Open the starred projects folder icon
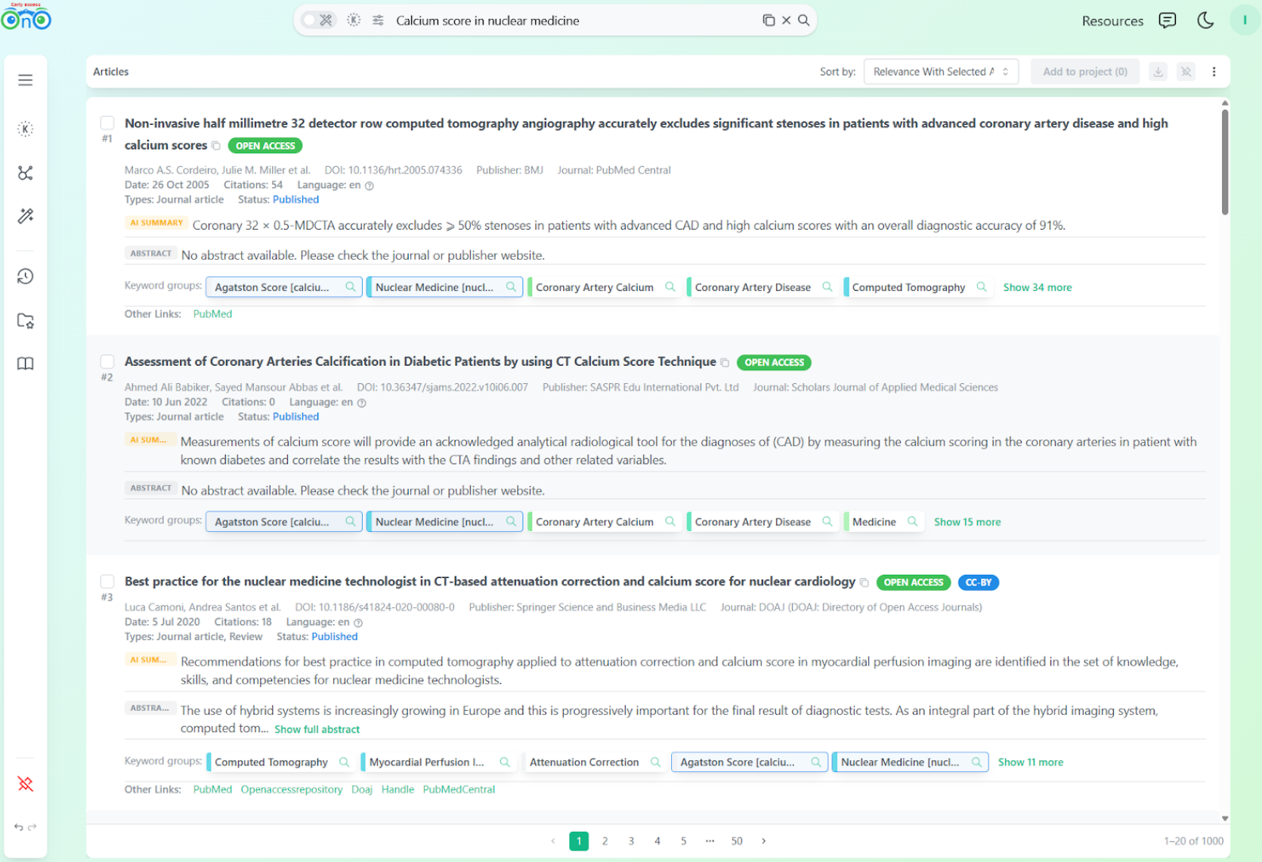The image size is (1262, 862). click(x=25, y=320)
